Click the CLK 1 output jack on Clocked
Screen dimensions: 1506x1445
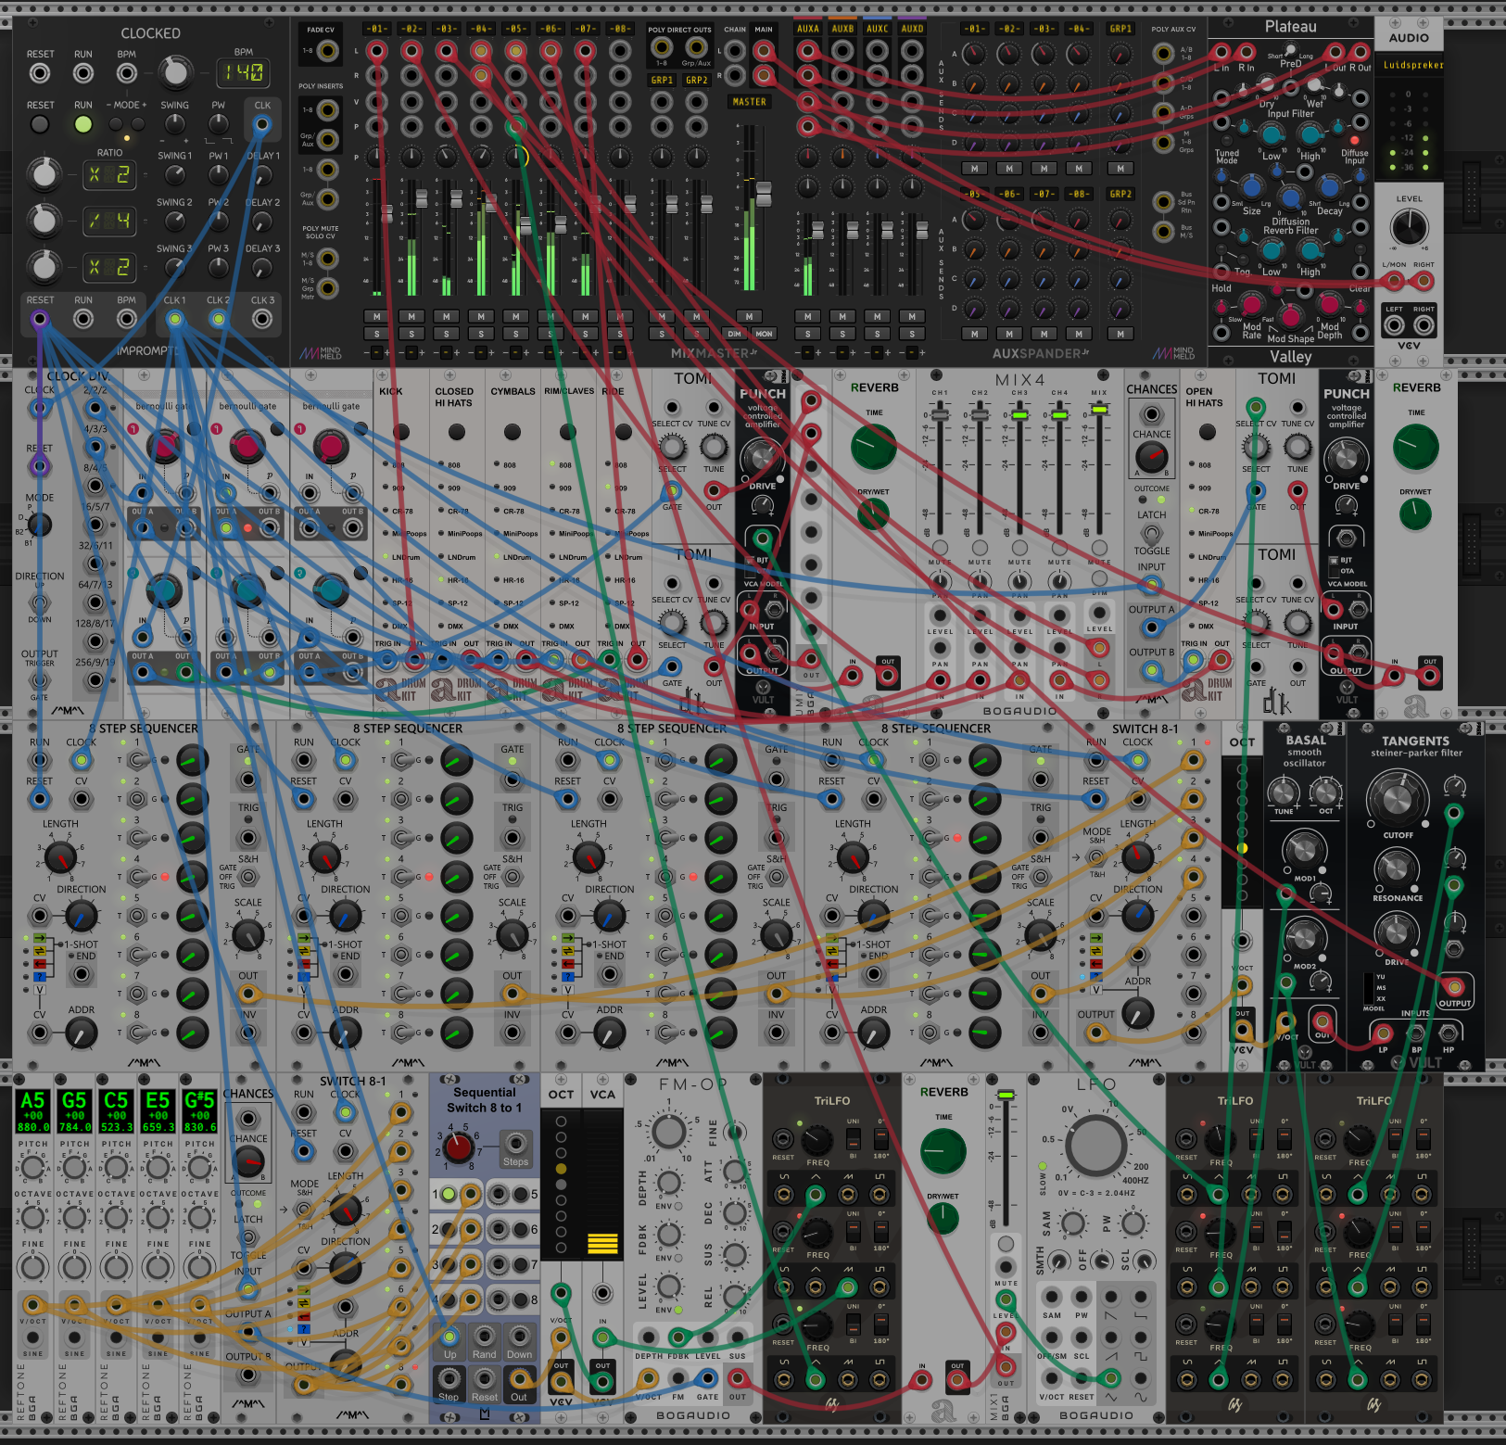[174, 319]
